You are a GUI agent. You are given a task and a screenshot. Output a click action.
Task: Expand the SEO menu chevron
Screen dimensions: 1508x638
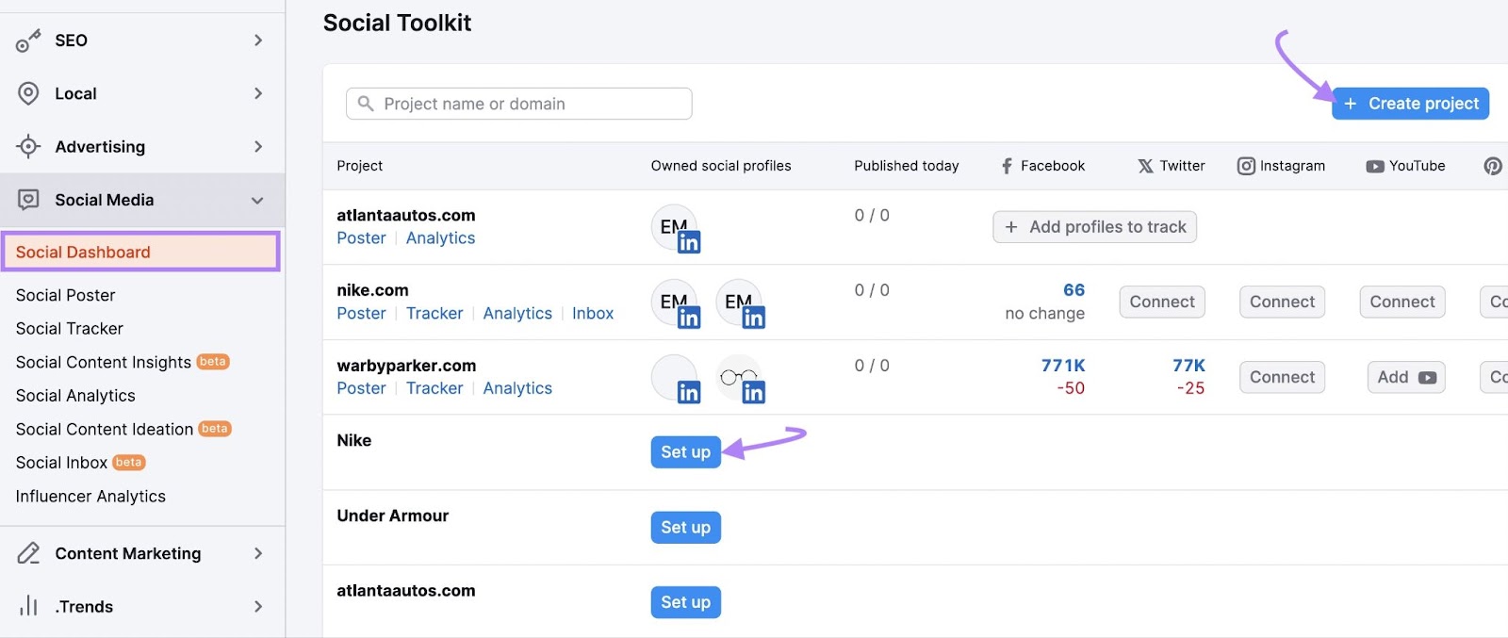click(x=258, y=41)
